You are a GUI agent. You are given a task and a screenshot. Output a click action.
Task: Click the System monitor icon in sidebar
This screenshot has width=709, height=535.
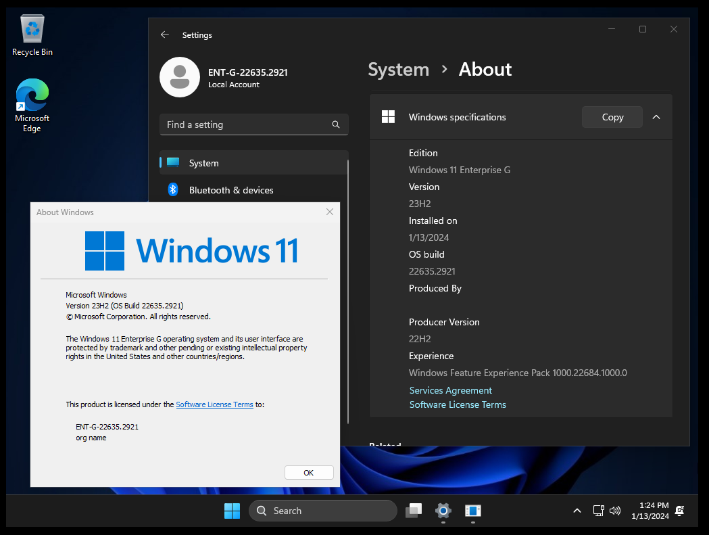[173, 162]
